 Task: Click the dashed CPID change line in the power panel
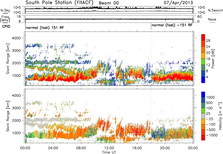(x=151, y=58)
